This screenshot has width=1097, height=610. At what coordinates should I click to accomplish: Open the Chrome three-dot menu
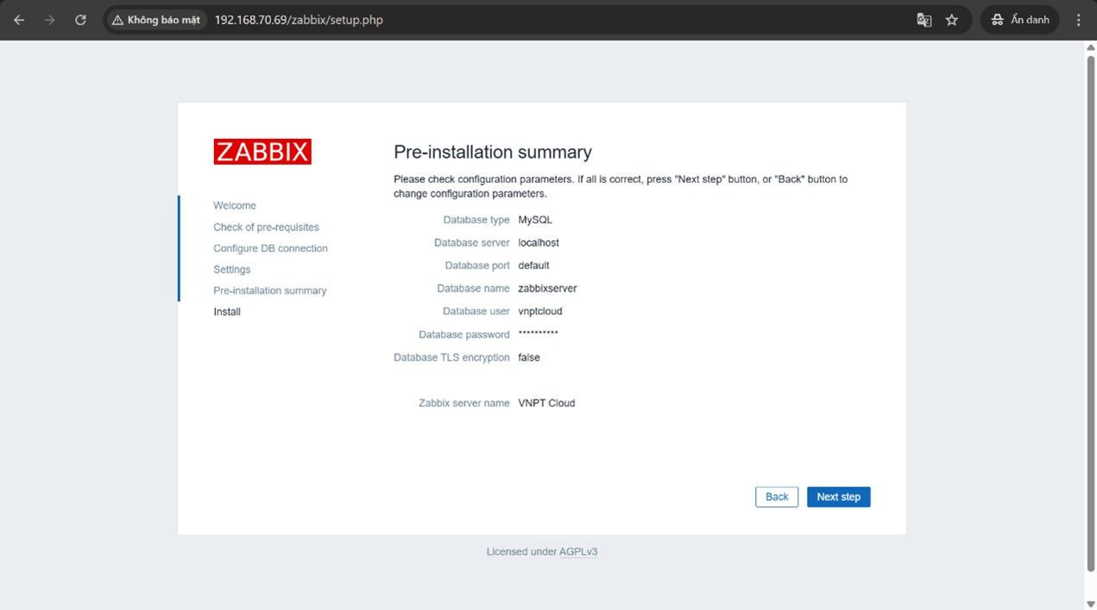point(1078,20)
